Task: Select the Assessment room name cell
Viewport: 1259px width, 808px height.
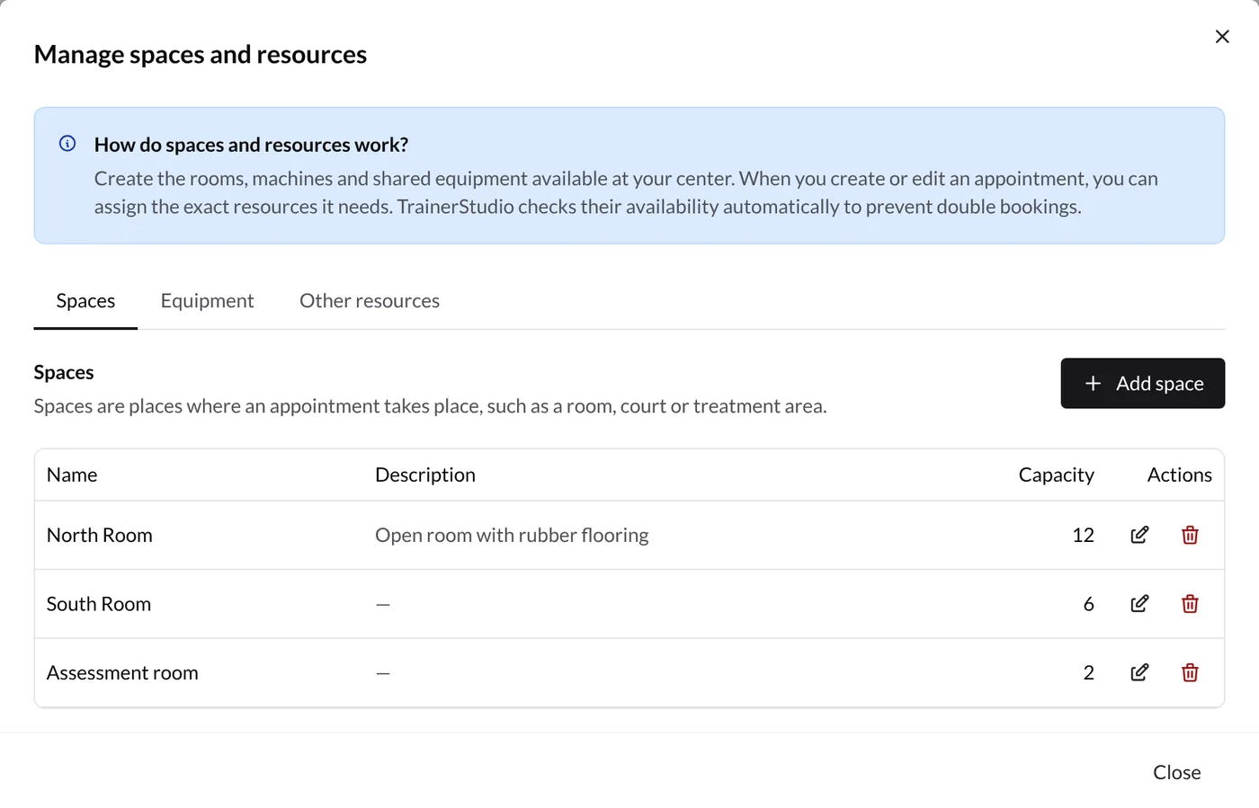Action: [122, 673]
